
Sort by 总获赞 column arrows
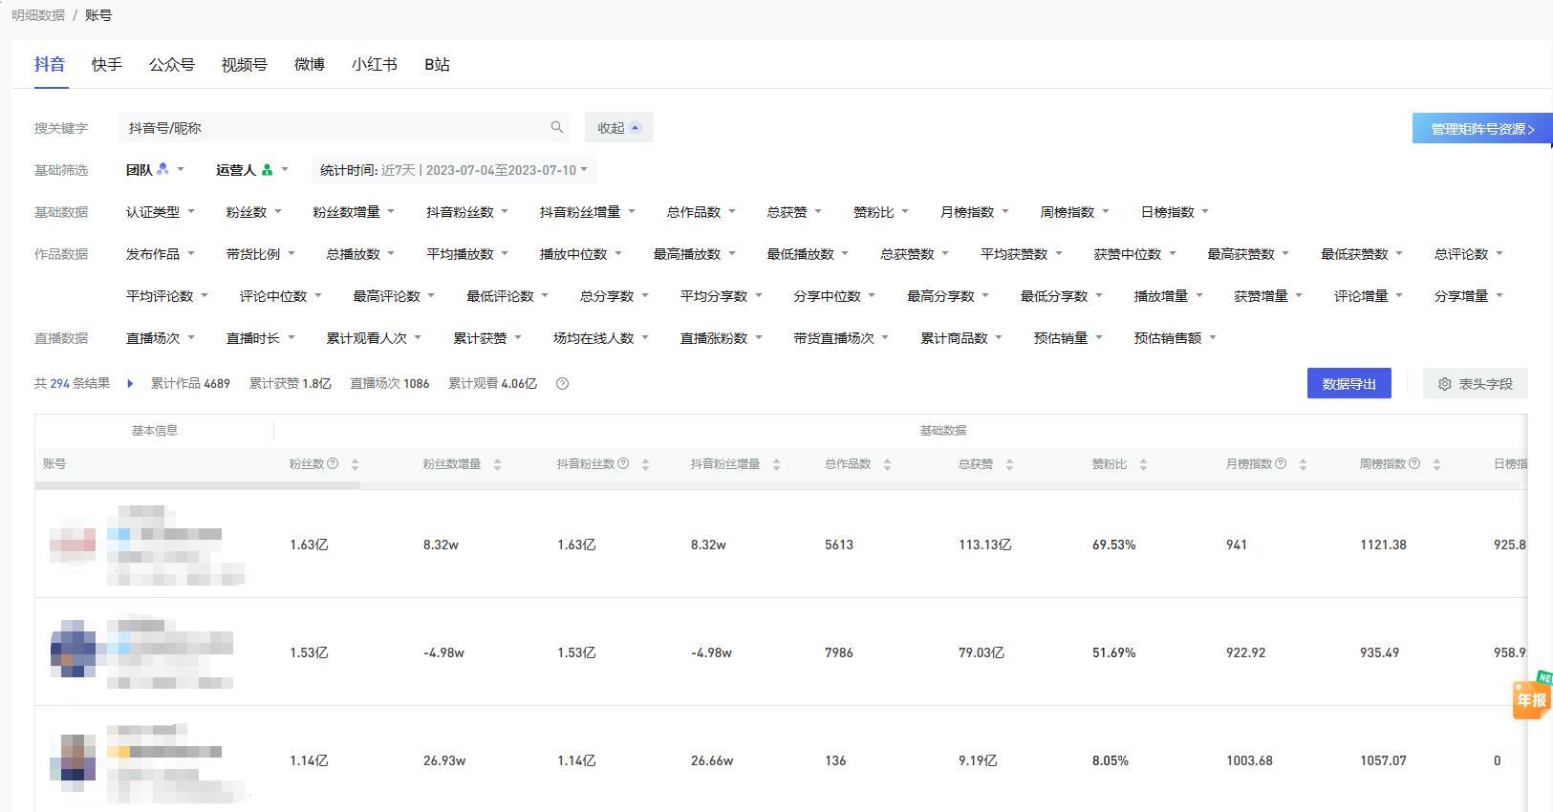[x=1009, y=464]
